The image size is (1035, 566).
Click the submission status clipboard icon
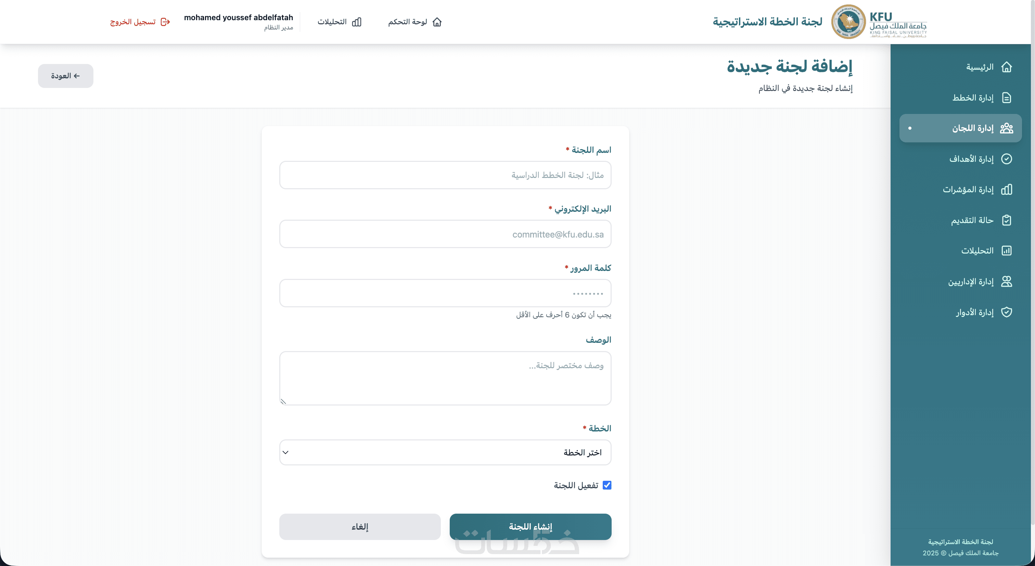click(1006, 220)
